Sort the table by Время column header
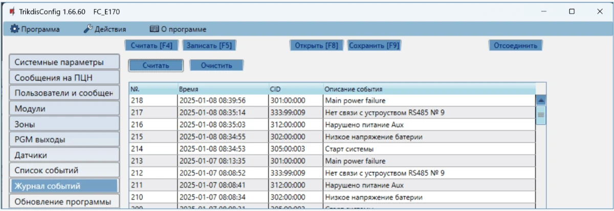614x211 pixels. [x=223, y=89]
